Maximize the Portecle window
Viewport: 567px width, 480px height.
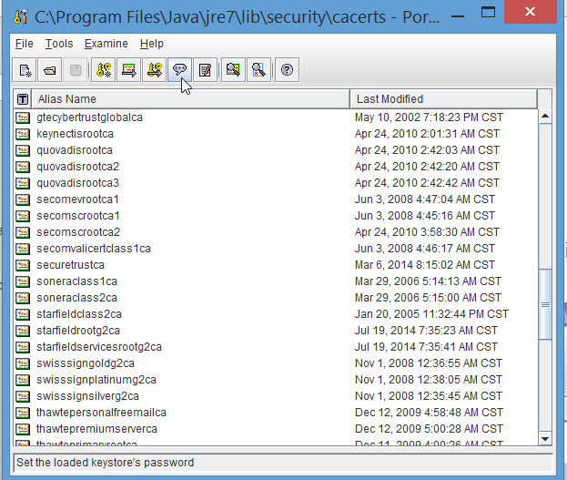point(488,13)
